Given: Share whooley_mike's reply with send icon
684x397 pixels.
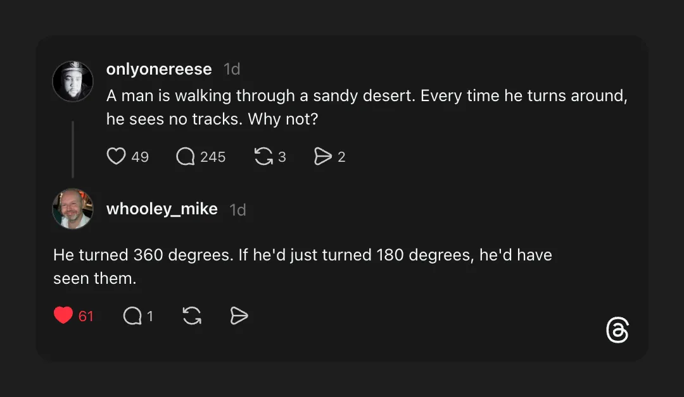Looking at the screenshot, I should tap(239, 315).
